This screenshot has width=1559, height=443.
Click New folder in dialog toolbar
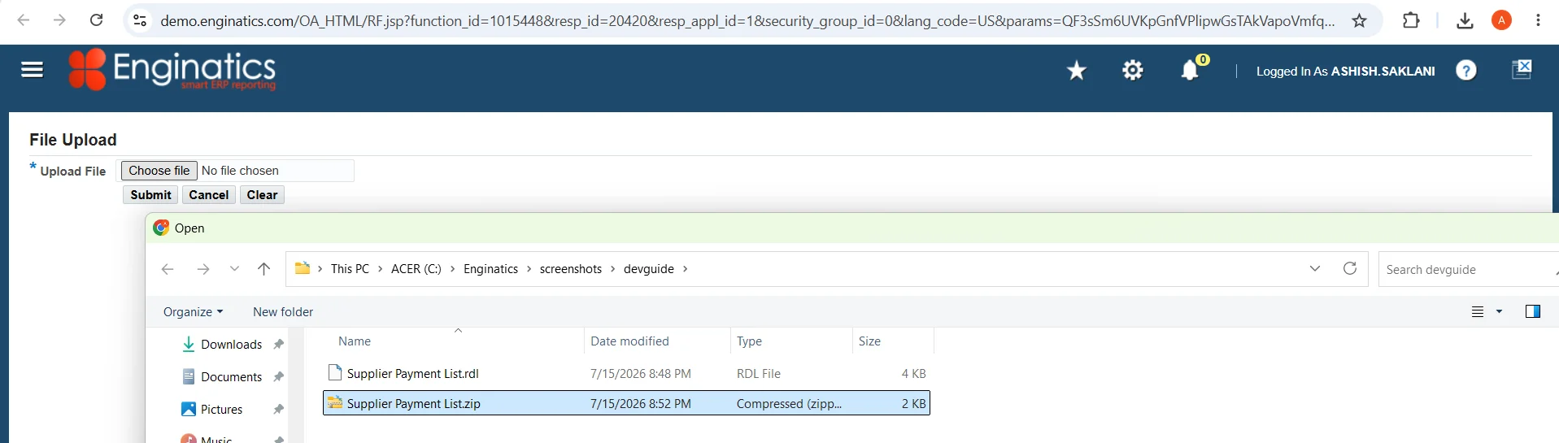point(283,311)
